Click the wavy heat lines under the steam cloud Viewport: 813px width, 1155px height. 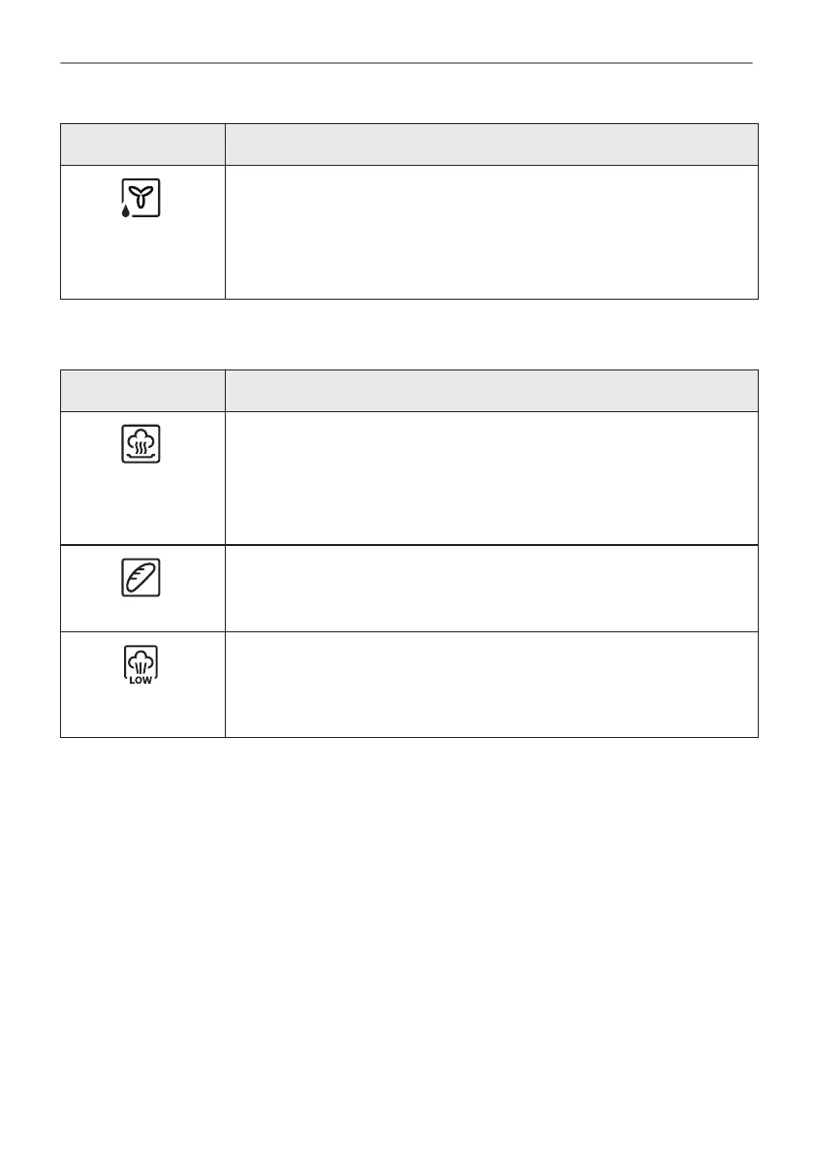(141, 449)
